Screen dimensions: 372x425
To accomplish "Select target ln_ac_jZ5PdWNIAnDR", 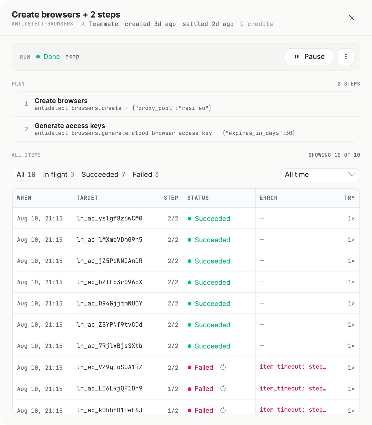I will (109, 261).
